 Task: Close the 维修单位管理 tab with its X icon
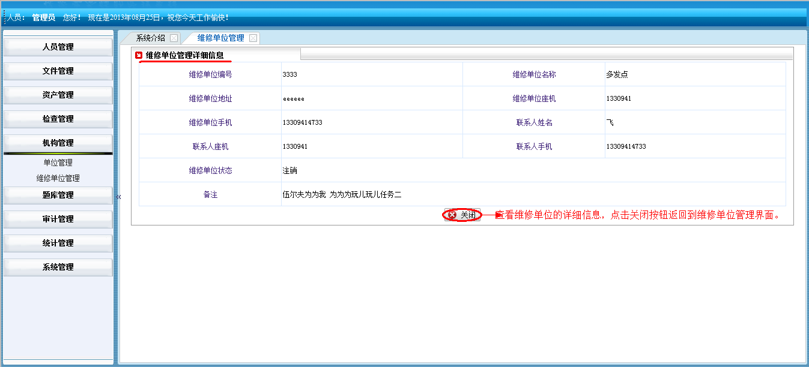click(x=253, y=38)
